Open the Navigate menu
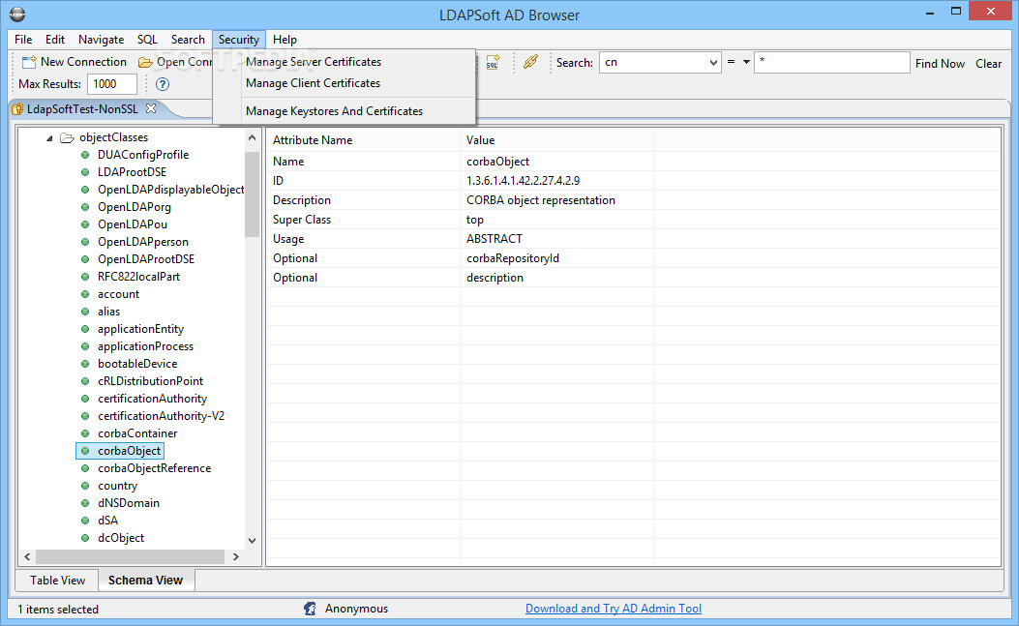The height and width of the screenshot is (626, 1019). 101,39
